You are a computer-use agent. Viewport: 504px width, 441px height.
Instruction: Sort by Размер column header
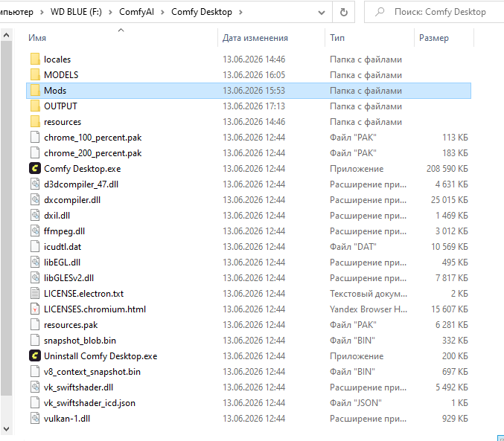coord(444,38)
